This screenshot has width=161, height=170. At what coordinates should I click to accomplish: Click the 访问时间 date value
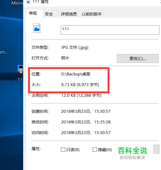86,133
